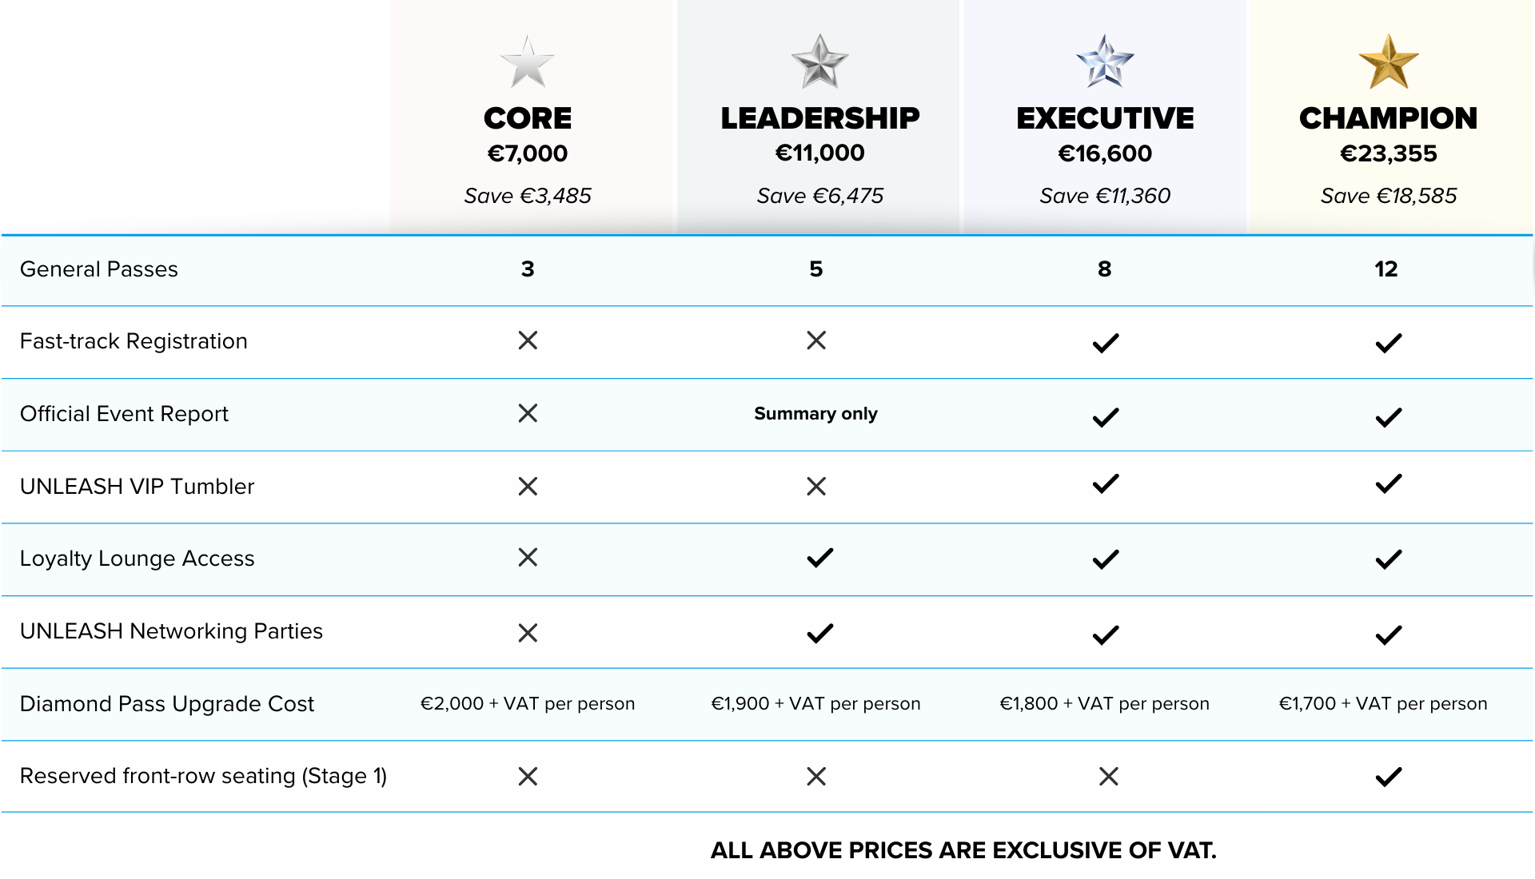Viewport: 1535px width, 879px height.
Task: Click Core's X for UNLEASH Networking Parties
Action: pos(528,633)
